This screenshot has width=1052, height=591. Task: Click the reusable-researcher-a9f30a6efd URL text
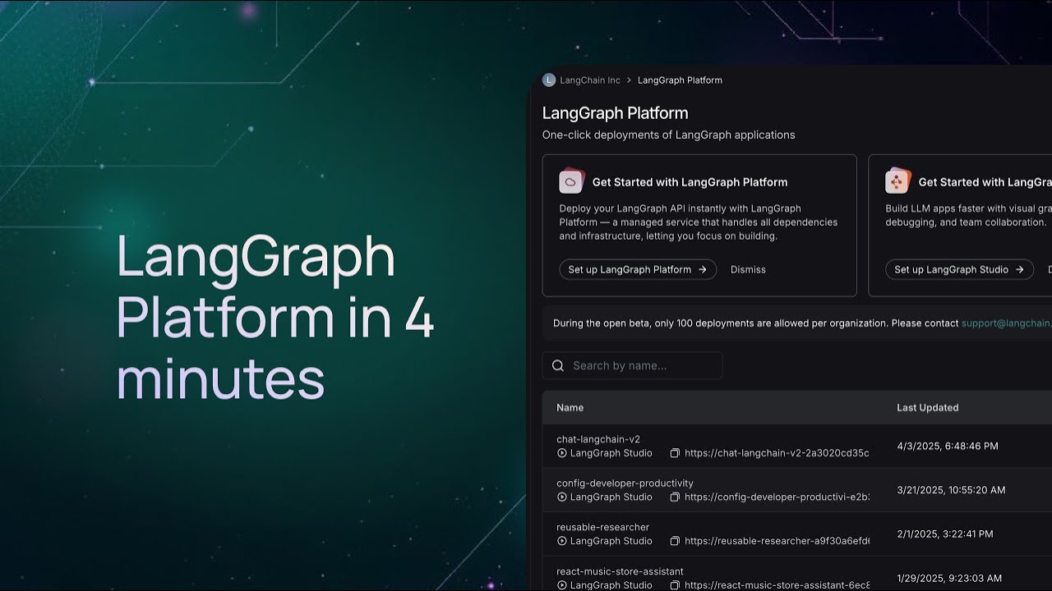[x=777, y=541]
